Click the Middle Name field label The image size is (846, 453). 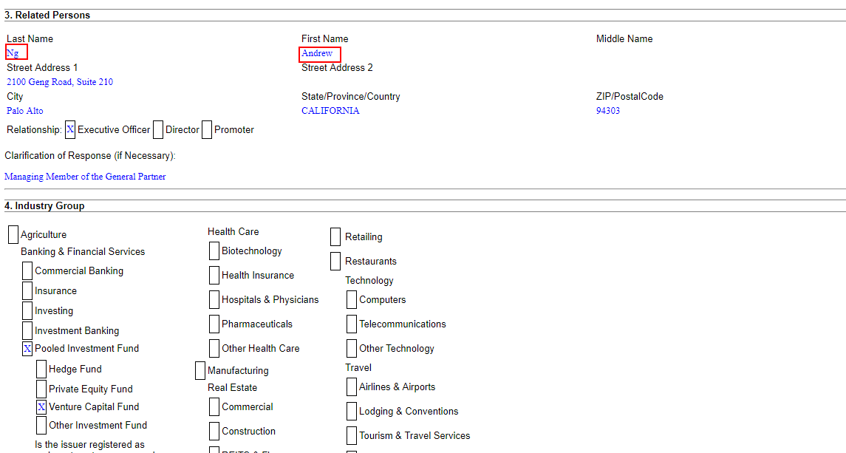point(624,39)
